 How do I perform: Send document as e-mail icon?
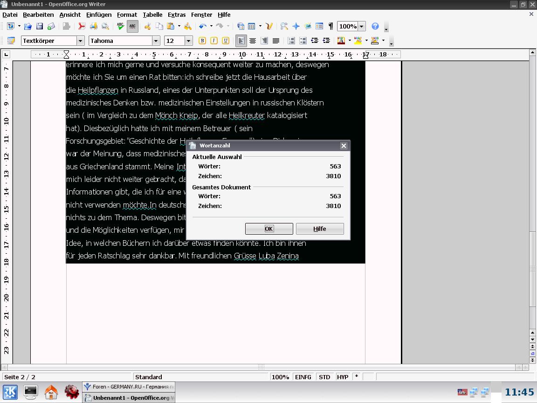click(x=51, y=27)
